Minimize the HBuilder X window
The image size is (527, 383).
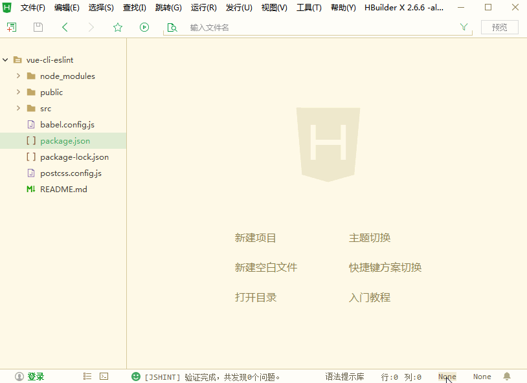pos(461,7)
